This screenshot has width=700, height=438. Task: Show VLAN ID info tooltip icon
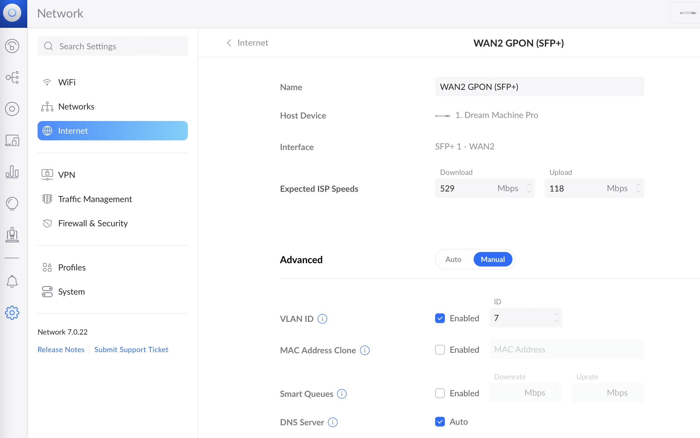(x=322, y=319)
